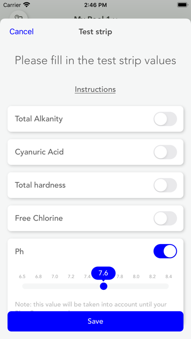Set Ph slider to 8.4
Image resolution: width=191 pixels, height=339 pixels.
169,286
